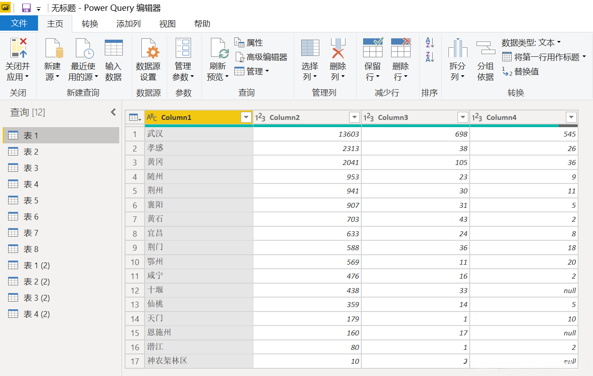The width and height of the screenshot is (593, 376).
Task: Click the cell containing 武汉
Action: (x=199, y=134)
